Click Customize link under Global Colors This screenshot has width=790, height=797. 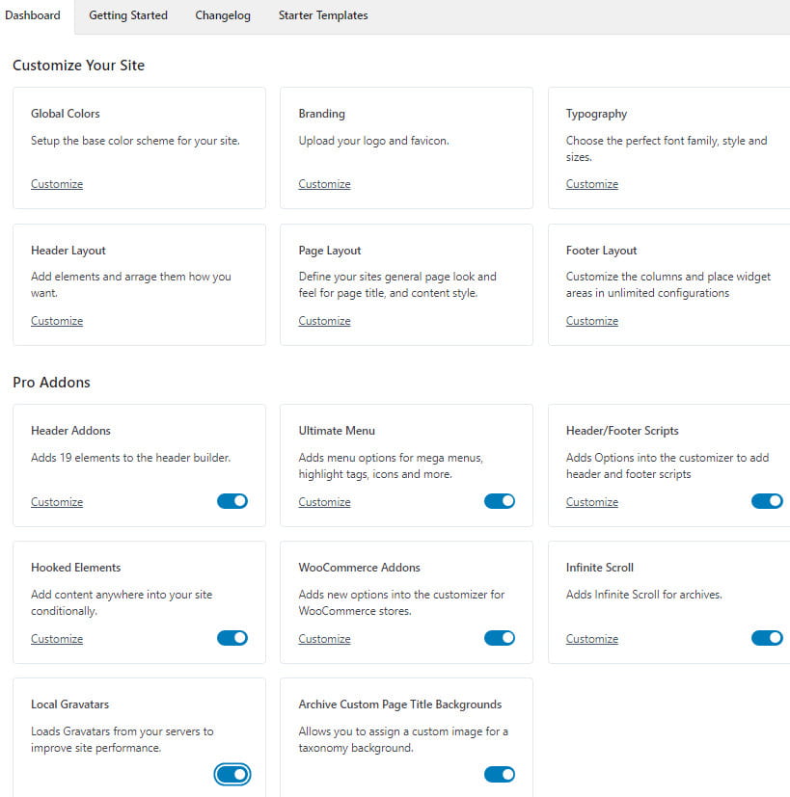pyautogui.click(x=57, y=184)
